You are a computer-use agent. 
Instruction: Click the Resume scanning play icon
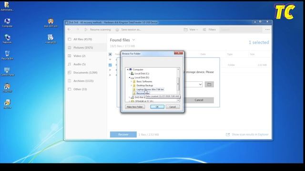pyautogui.click(x=86, y=29)
